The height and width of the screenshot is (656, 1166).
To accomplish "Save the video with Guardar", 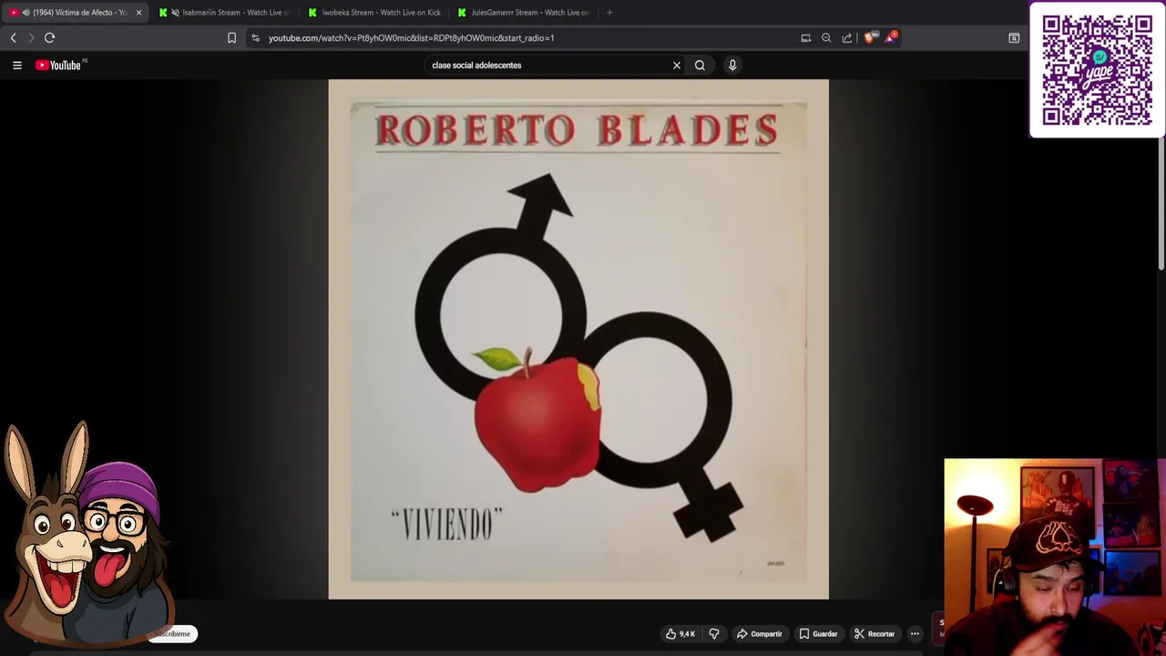I will (818, 634).
